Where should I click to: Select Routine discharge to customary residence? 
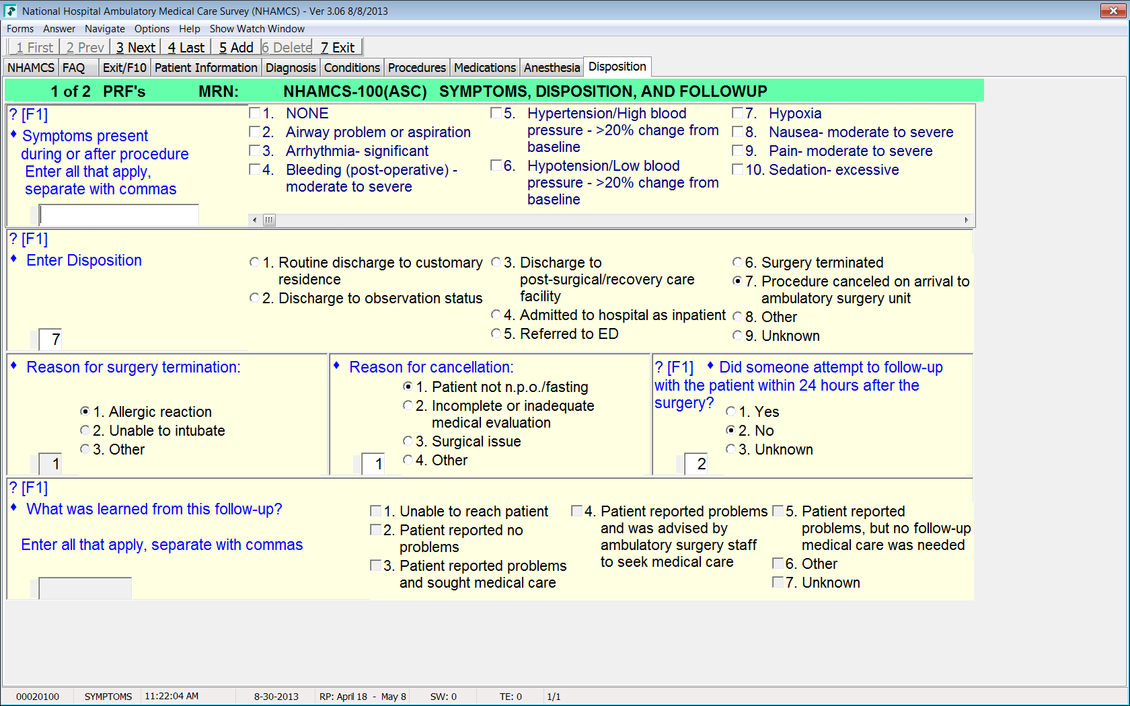point(254,262)
